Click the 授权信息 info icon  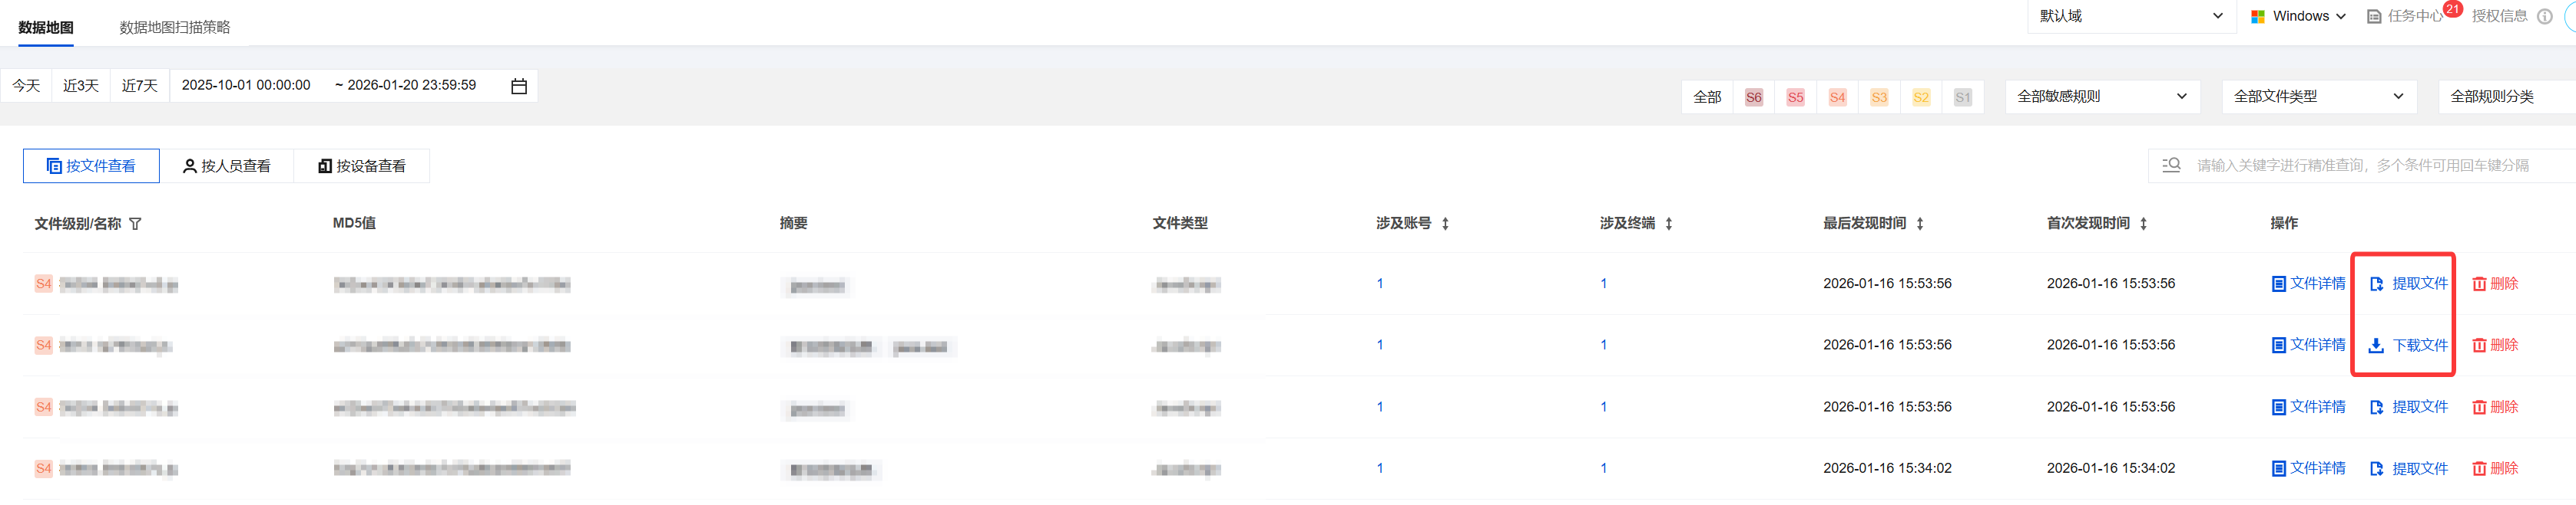click(2545, 17)
